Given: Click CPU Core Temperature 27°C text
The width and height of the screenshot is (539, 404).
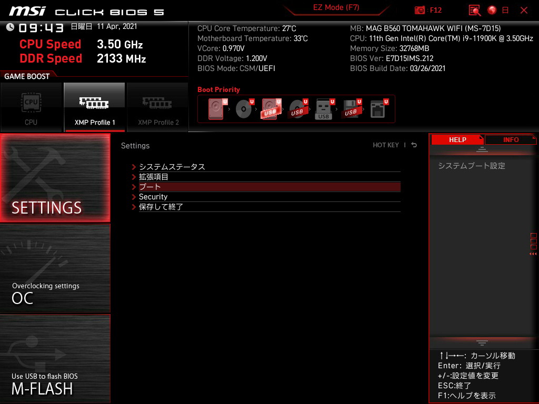Looking at the screenshot, I should pos(247,28).
